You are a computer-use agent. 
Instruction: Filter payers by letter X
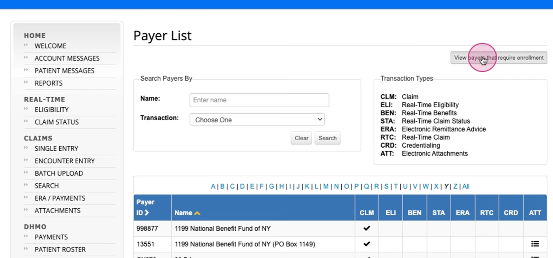click(x=436, y=187)
